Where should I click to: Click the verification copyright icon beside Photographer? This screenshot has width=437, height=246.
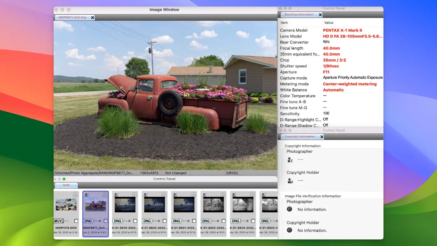[x=290, y=209]
